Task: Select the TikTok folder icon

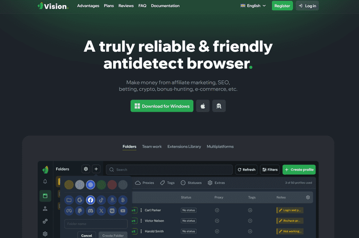Action: pyautogui.click(x=101, y=200)
